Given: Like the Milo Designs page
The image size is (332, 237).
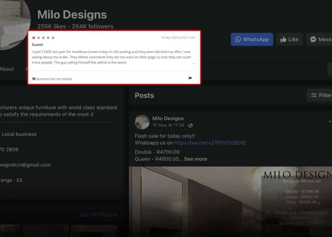Looking at the screenshot, I should click(289, 40).
